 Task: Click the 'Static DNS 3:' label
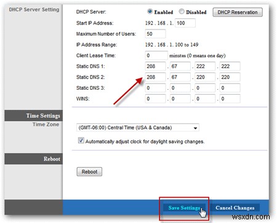coord(90,88)
